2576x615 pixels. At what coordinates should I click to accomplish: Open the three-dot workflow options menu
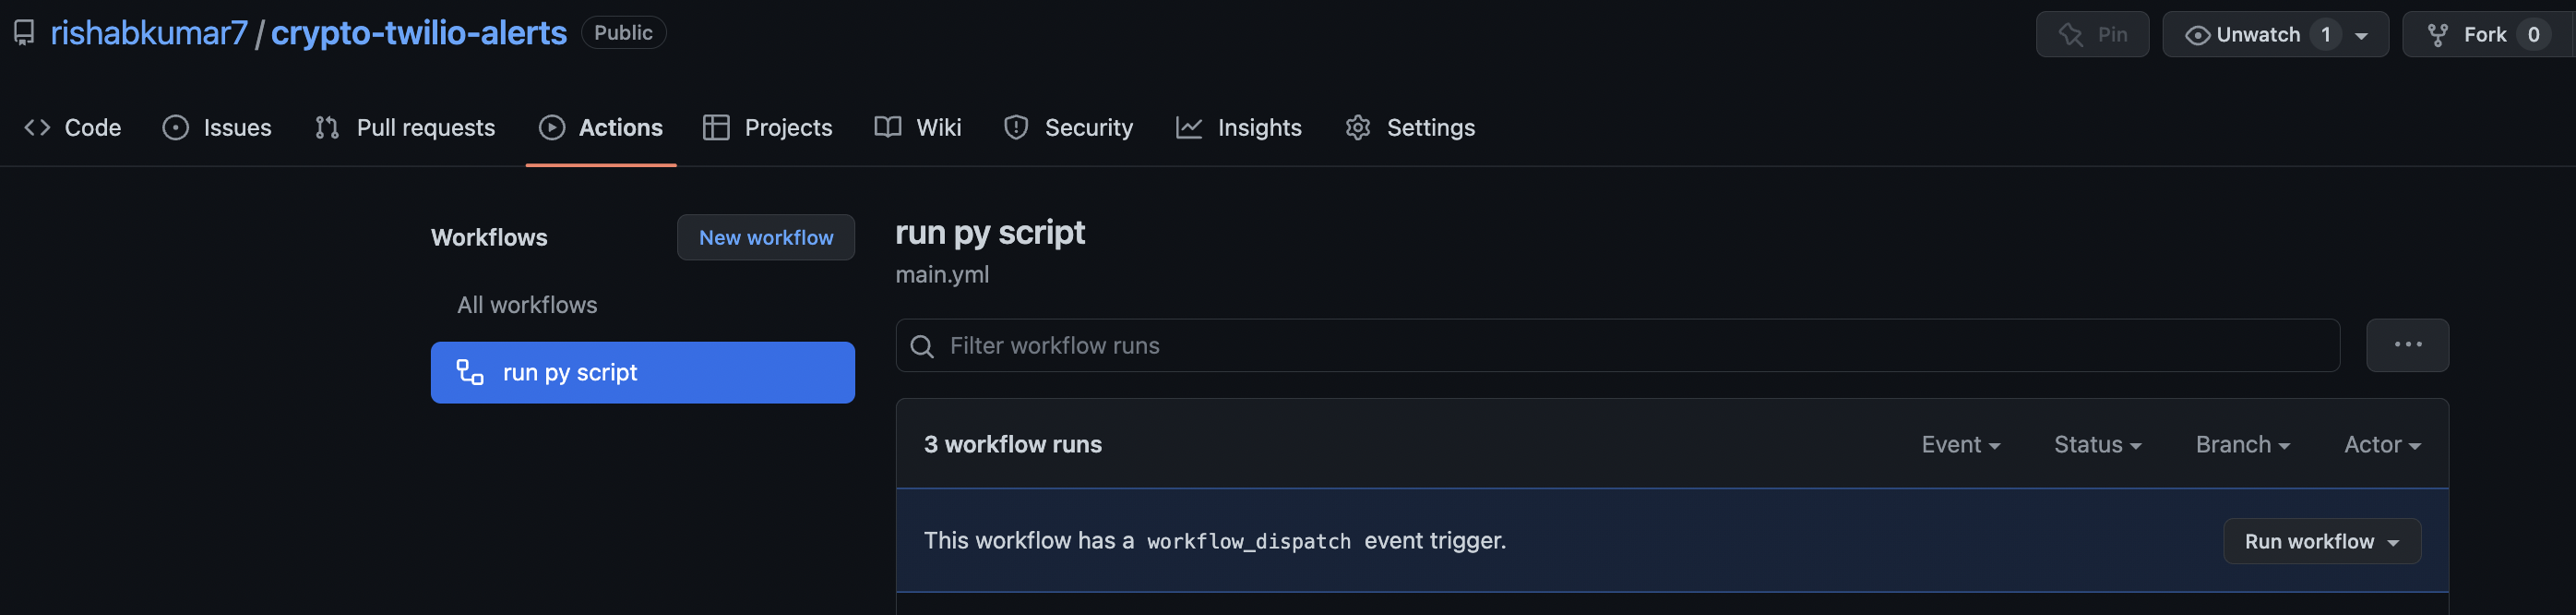[x=2407, y=345]
